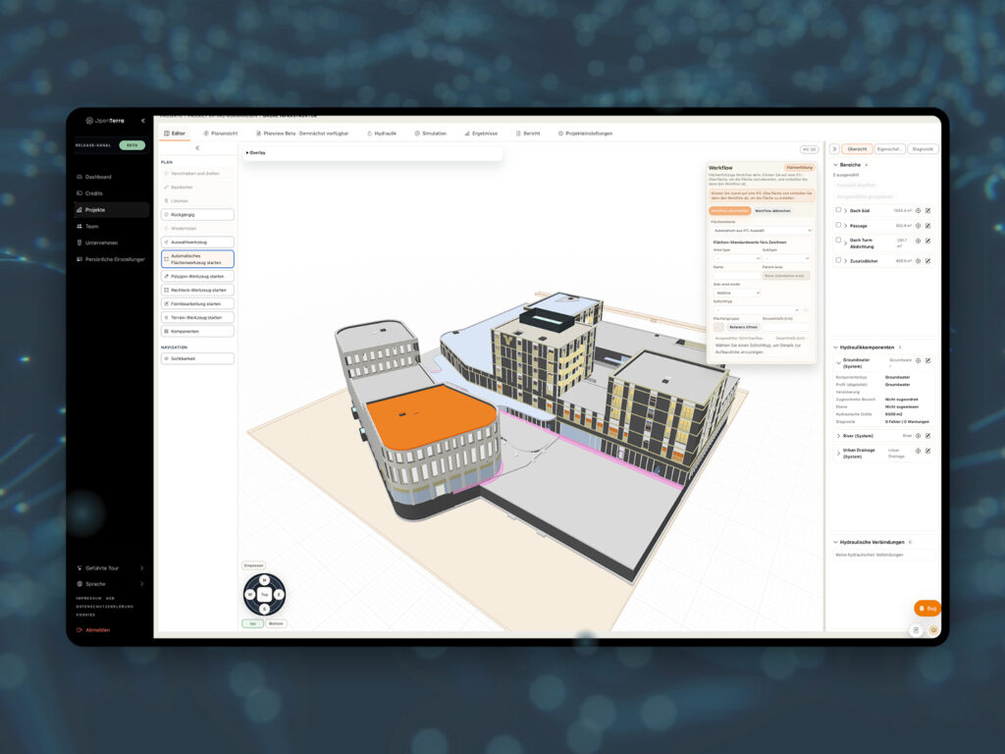The height and width of the screenshot is (754, 1005).
Task: Start the Formbearbeitung tool
Action: point(197,304)
